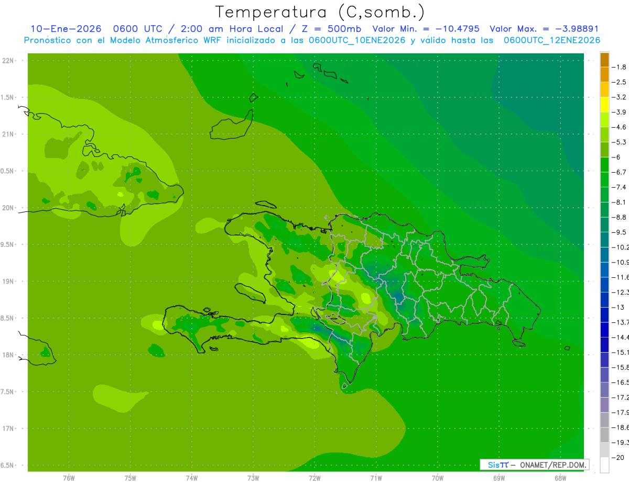Click the "-2.5" color scale label
629x485 pixels.
click(620, 82)
